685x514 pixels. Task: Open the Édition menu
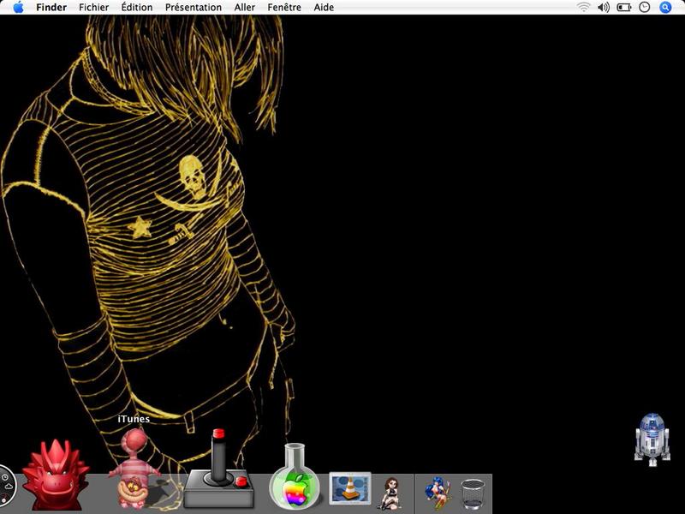137,7
